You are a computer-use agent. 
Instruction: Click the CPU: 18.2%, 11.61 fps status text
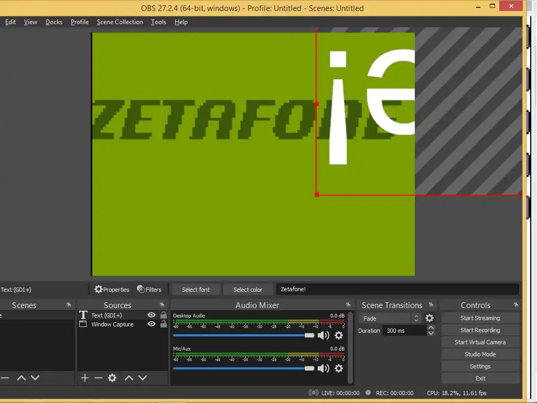click(457, 393)
